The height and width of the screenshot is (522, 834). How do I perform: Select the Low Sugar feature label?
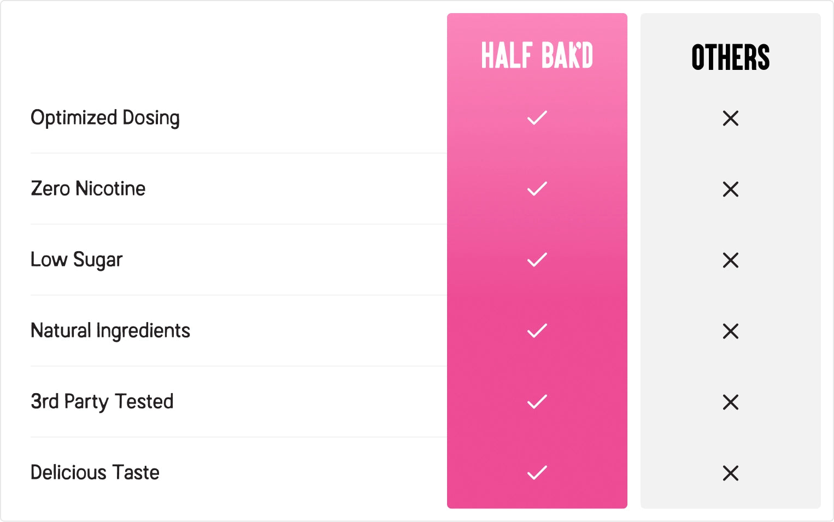pos(77,260)
